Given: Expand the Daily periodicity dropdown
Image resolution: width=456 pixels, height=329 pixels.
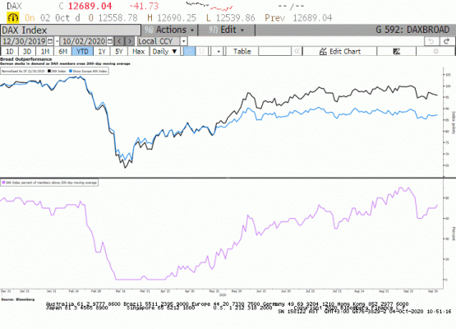Looking at the screenshot, I should click(x=164, y=52).
